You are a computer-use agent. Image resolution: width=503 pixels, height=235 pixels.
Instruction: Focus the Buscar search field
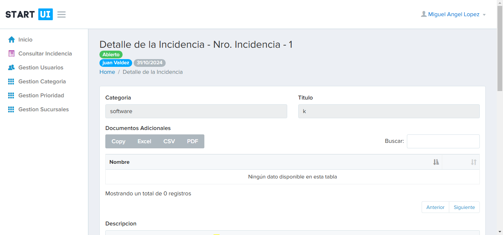[x=443, y=141]
